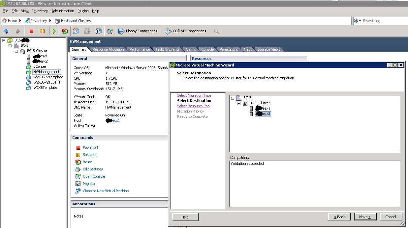This screenshot has height=228, width=408.
Task: Click the console launch icon in the toolbar
Action: point(110,31)
